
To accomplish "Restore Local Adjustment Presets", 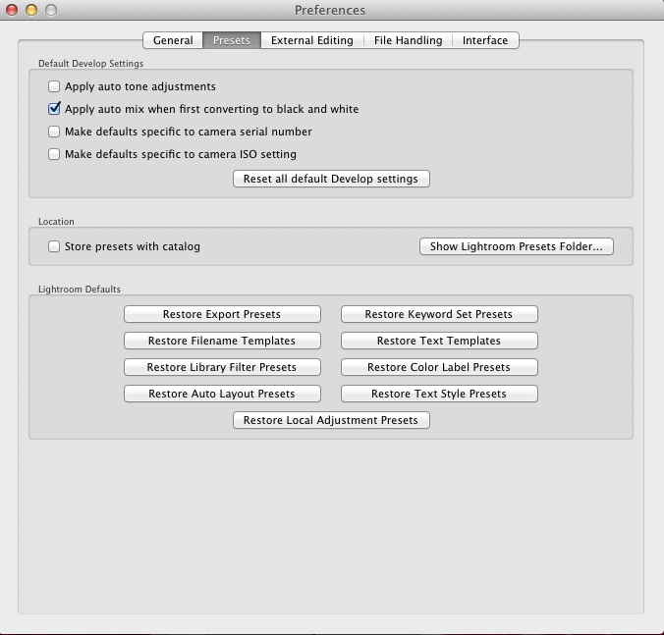I will (331, 420).
